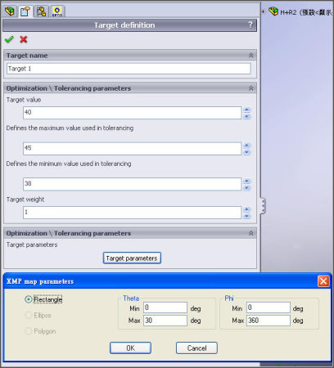The width and height of the screenshot is (334, 368).
Task: Select the Ellipse radio button
Action: pyautogui.click(x=28, y=316)
